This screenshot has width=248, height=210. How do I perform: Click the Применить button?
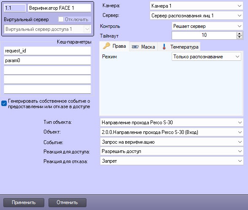[24, 202]
